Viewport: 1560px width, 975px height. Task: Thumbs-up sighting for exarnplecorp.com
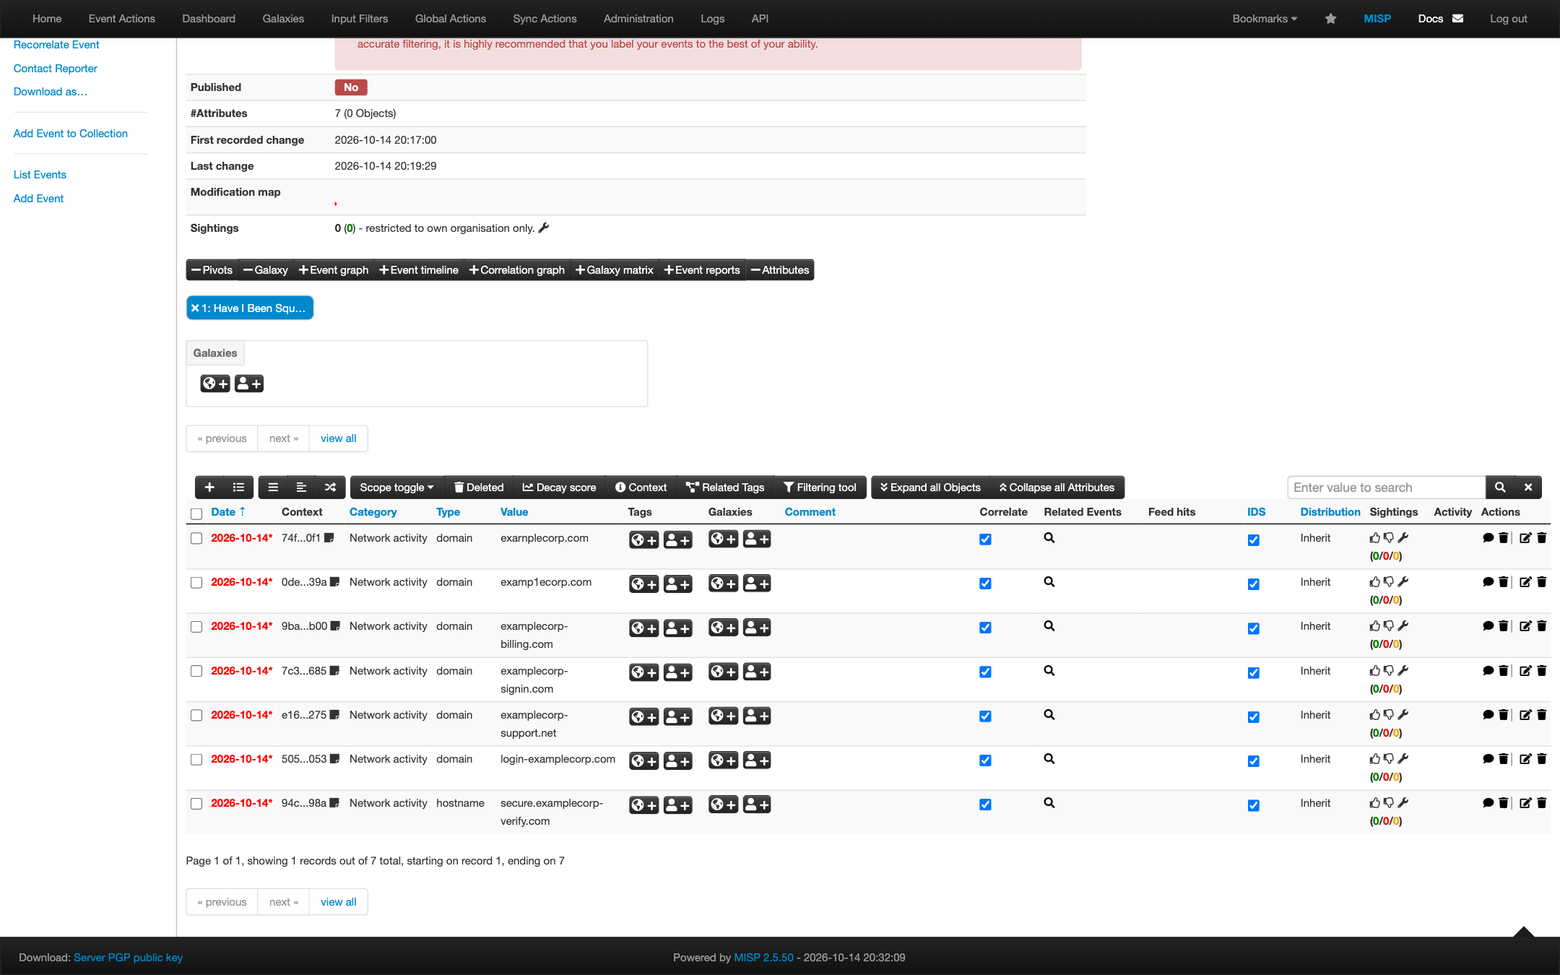[x=1374, y=538]
